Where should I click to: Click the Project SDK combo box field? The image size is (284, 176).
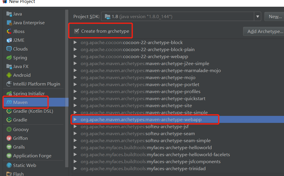181,17
